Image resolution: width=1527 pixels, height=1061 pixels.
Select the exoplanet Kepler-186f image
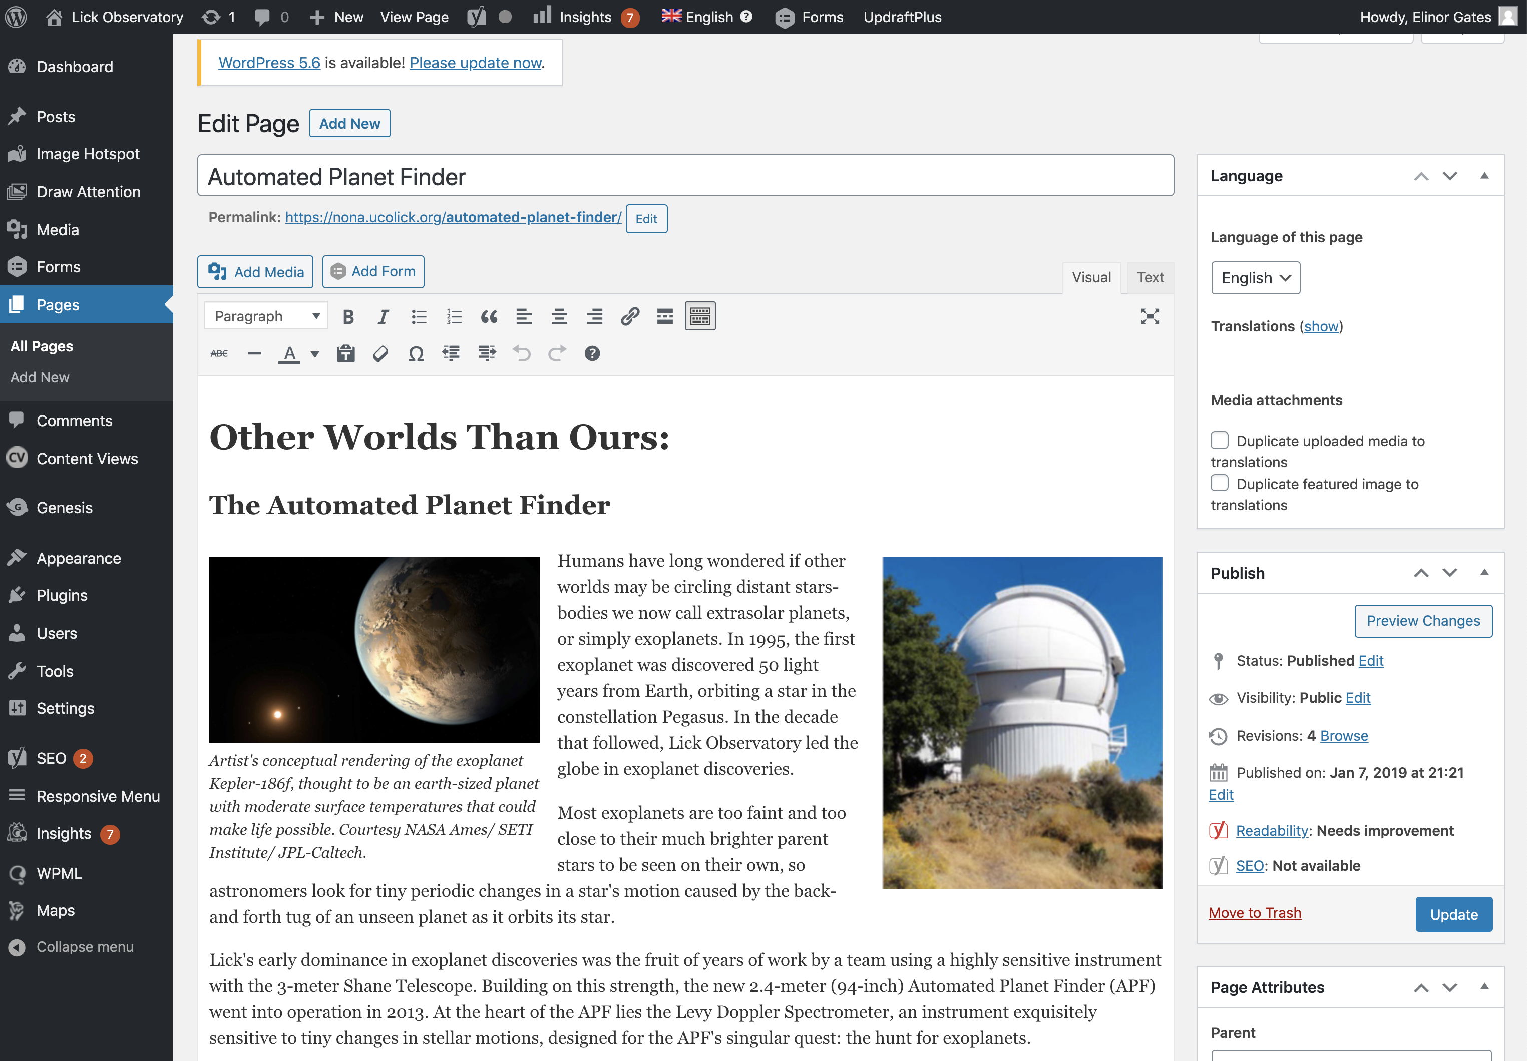click(x=374, y=650)
